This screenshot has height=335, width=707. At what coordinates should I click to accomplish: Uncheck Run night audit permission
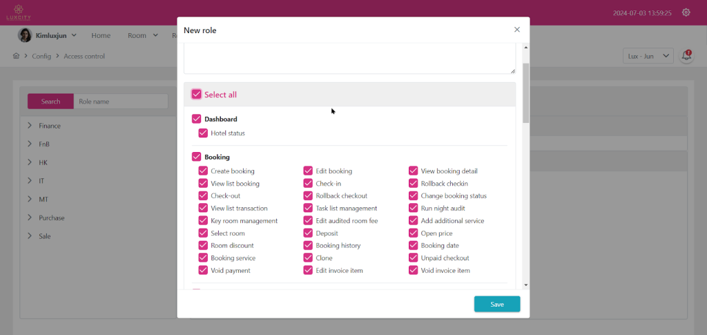(413, 208)
